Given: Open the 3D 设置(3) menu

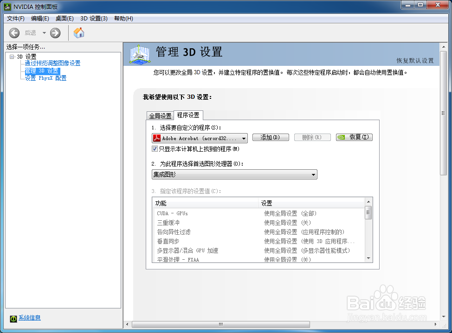Looking at the screenshot, I should click(x=94, y=19).
